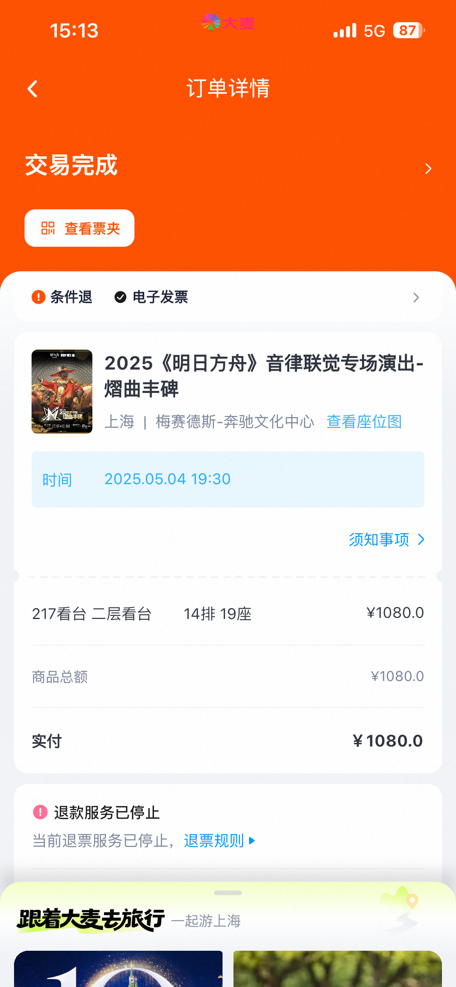
Task: Expand the 条件退 service info chevron
Action: [x=416, y=297]
